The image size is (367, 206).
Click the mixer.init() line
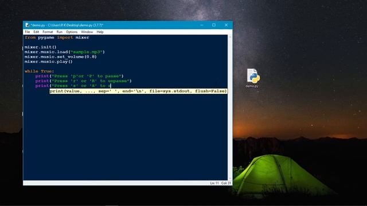point(41,47)
